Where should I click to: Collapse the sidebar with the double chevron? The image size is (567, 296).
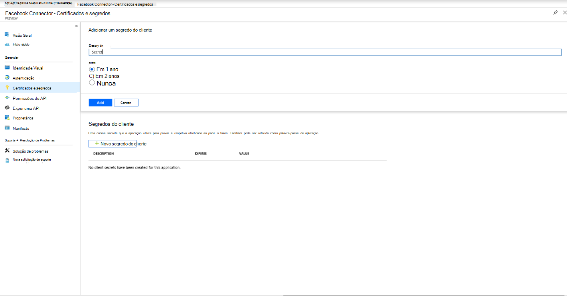pos(77,26)
